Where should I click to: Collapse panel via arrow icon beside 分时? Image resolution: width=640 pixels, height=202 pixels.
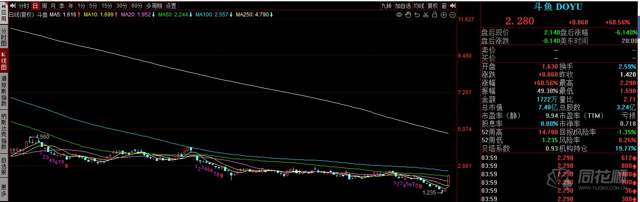13,6
